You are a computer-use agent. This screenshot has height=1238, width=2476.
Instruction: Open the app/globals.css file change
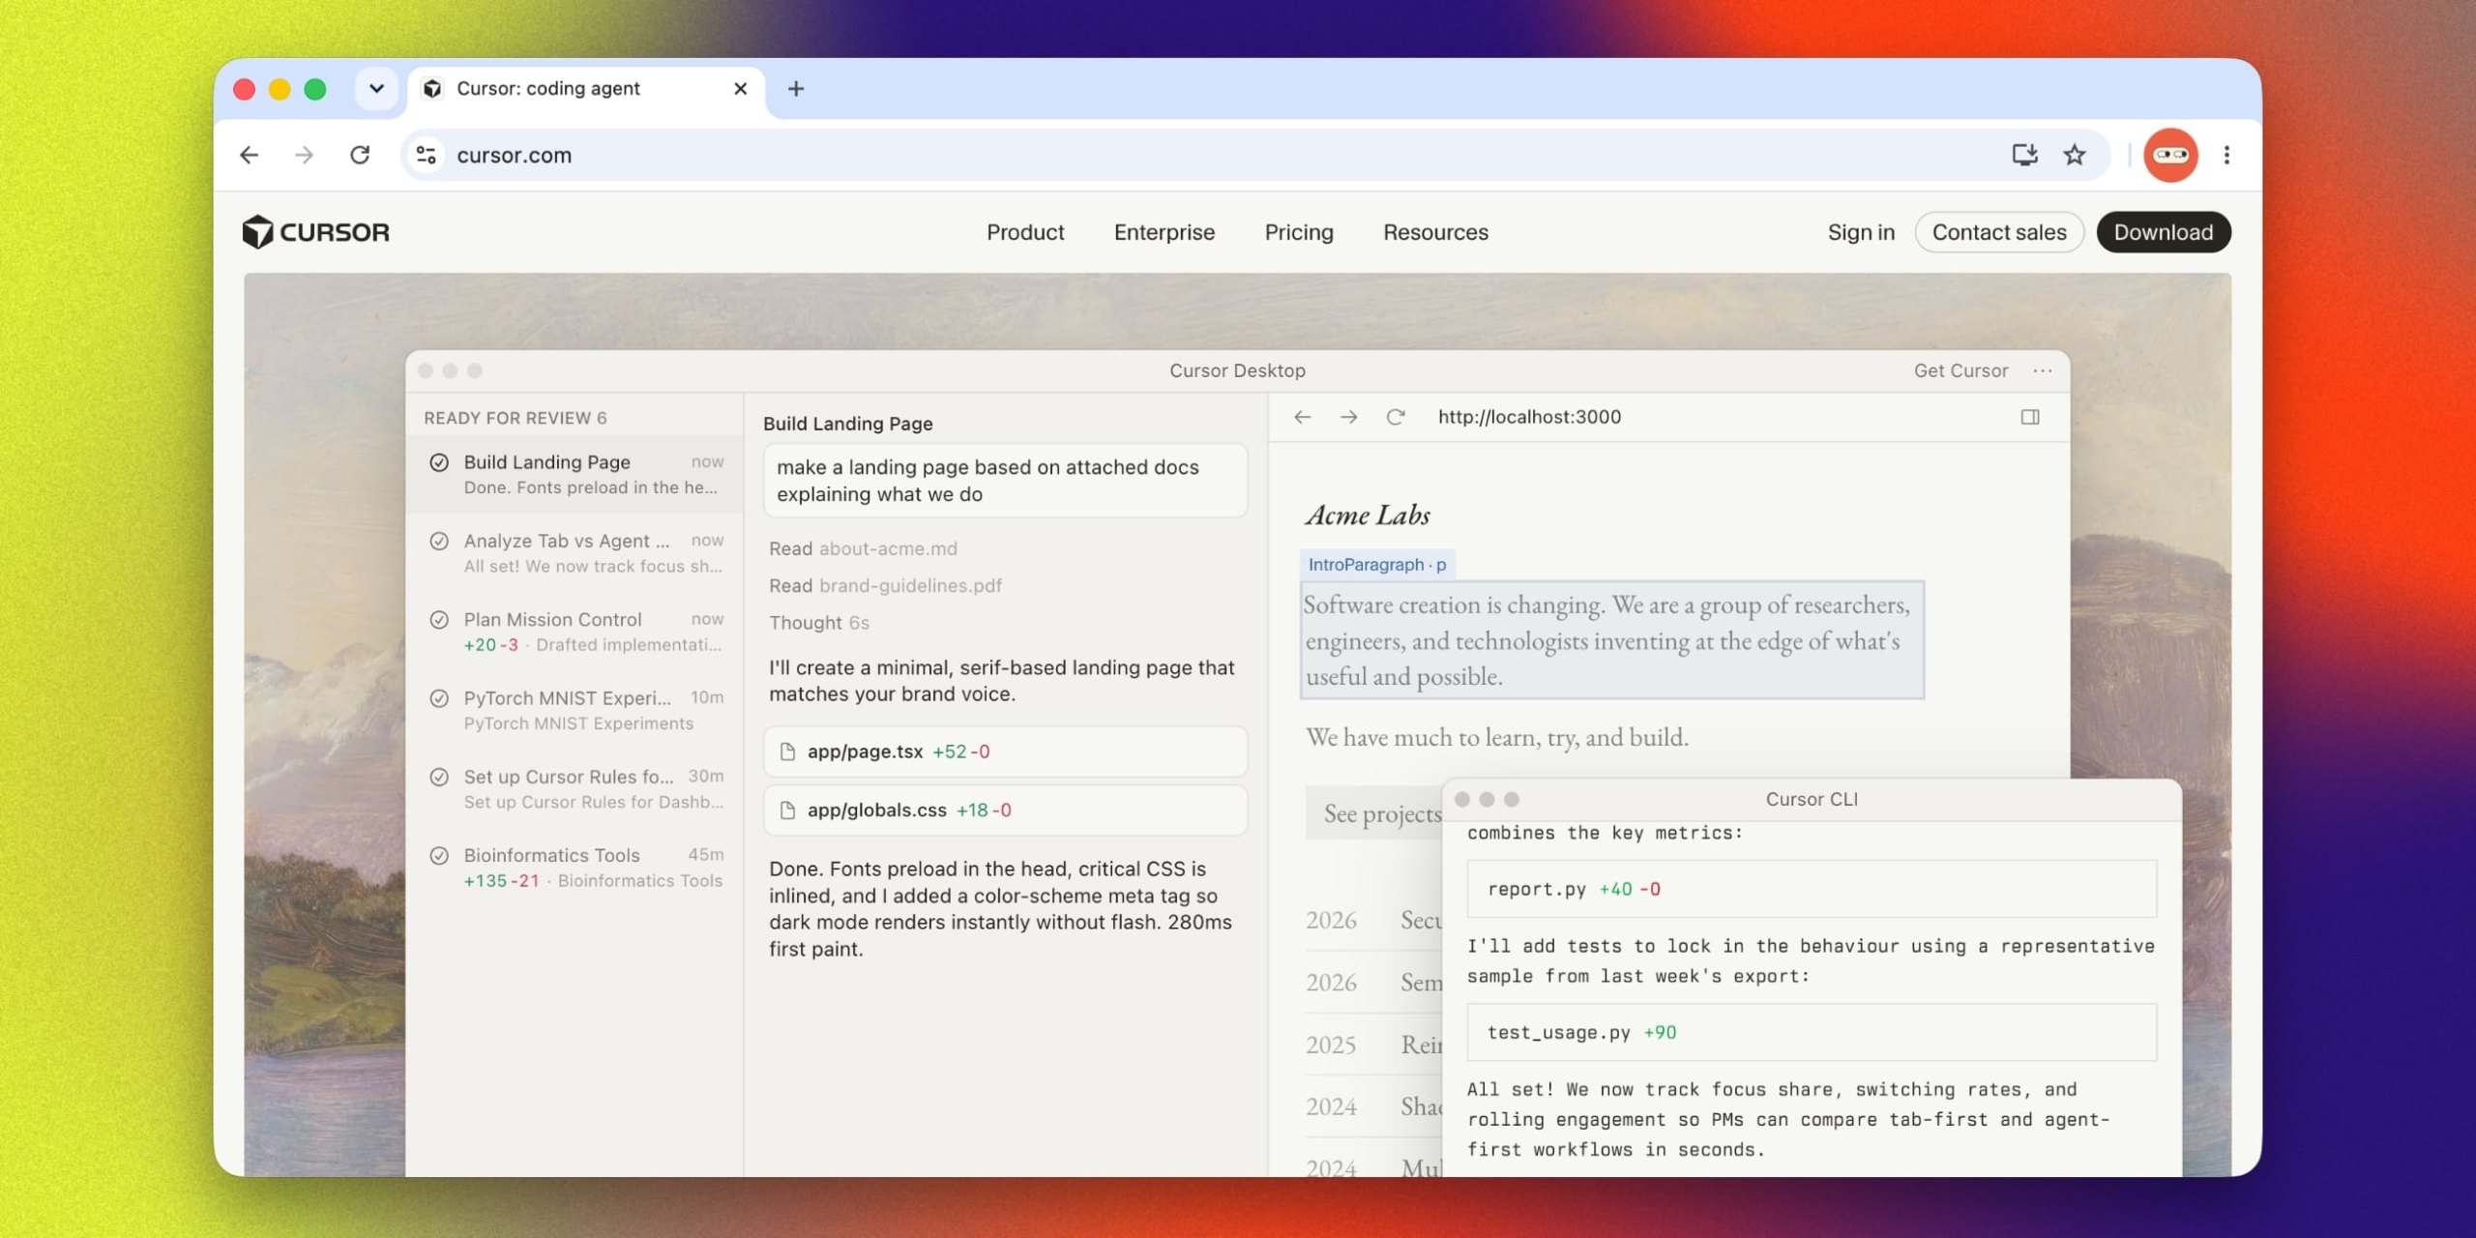1006,811
